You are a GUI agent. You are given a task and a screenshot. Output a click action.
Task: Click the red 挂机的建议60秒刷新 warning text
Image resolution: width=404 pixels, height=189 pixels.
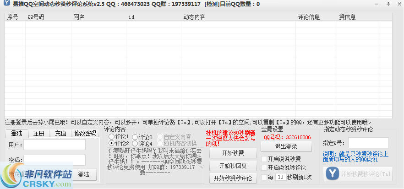(230, 138)
